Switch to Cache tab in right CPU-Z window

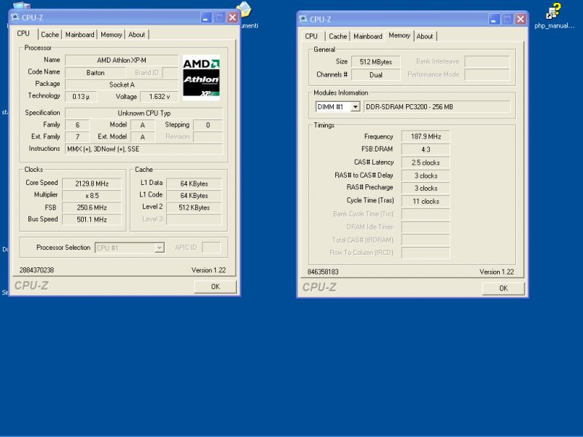(x=337, y=36)
